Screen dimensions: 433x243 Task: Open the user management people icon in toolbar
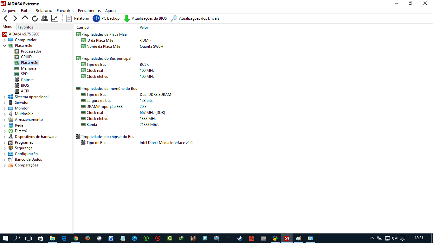(x=45, y=18)
